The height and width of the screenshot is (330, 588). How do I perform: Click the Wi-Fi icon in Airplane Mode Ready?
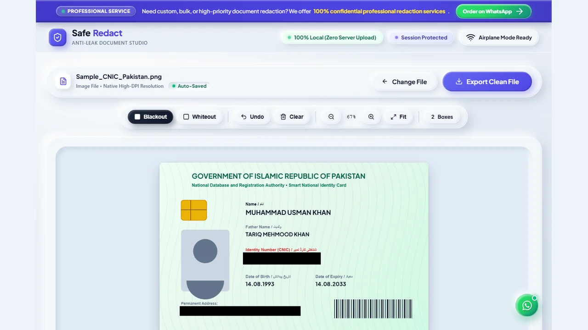(470, 38)
